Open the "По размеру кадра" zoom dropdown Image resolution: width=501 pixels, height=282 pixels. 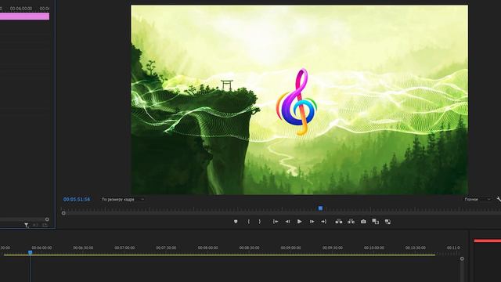[123, 199]
